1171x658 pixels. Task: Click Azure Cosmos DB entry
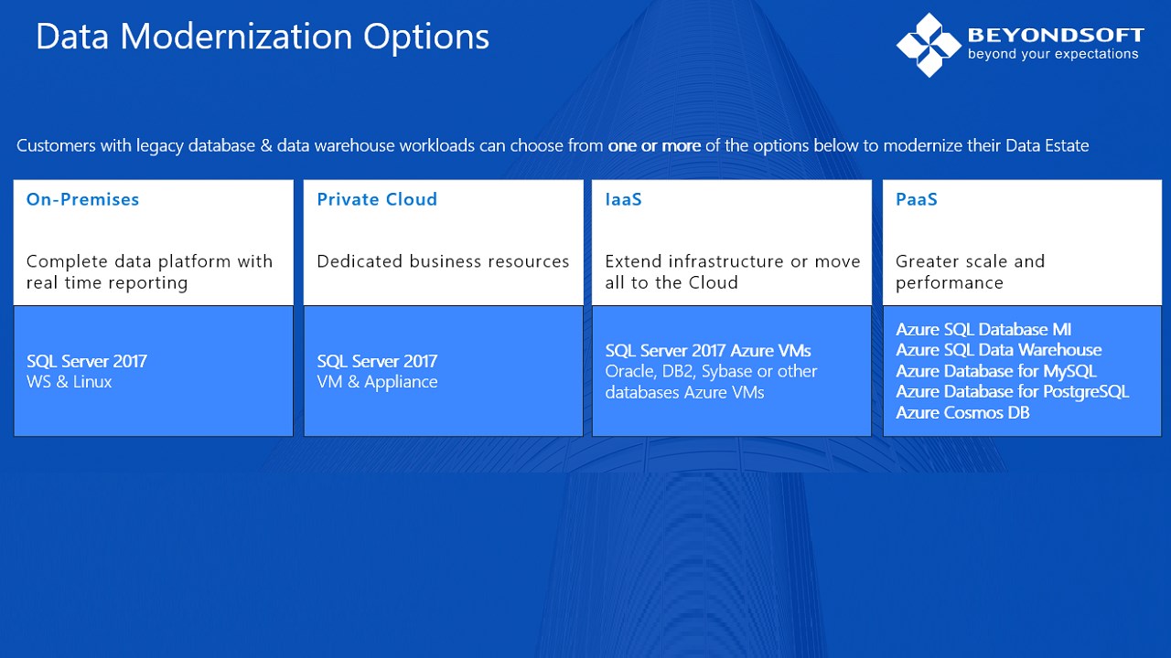(962, 413)
